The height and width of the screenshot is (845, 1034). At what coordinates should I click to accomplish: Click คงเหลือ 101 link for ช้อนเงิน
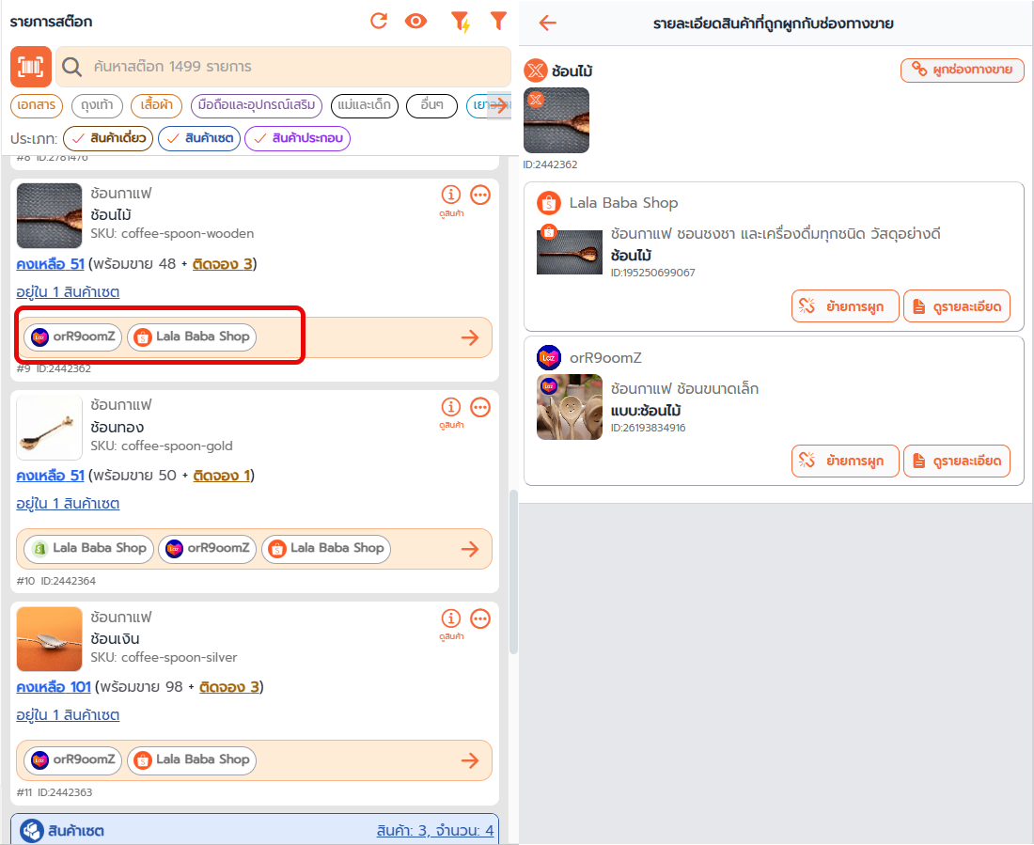(54, 687)
